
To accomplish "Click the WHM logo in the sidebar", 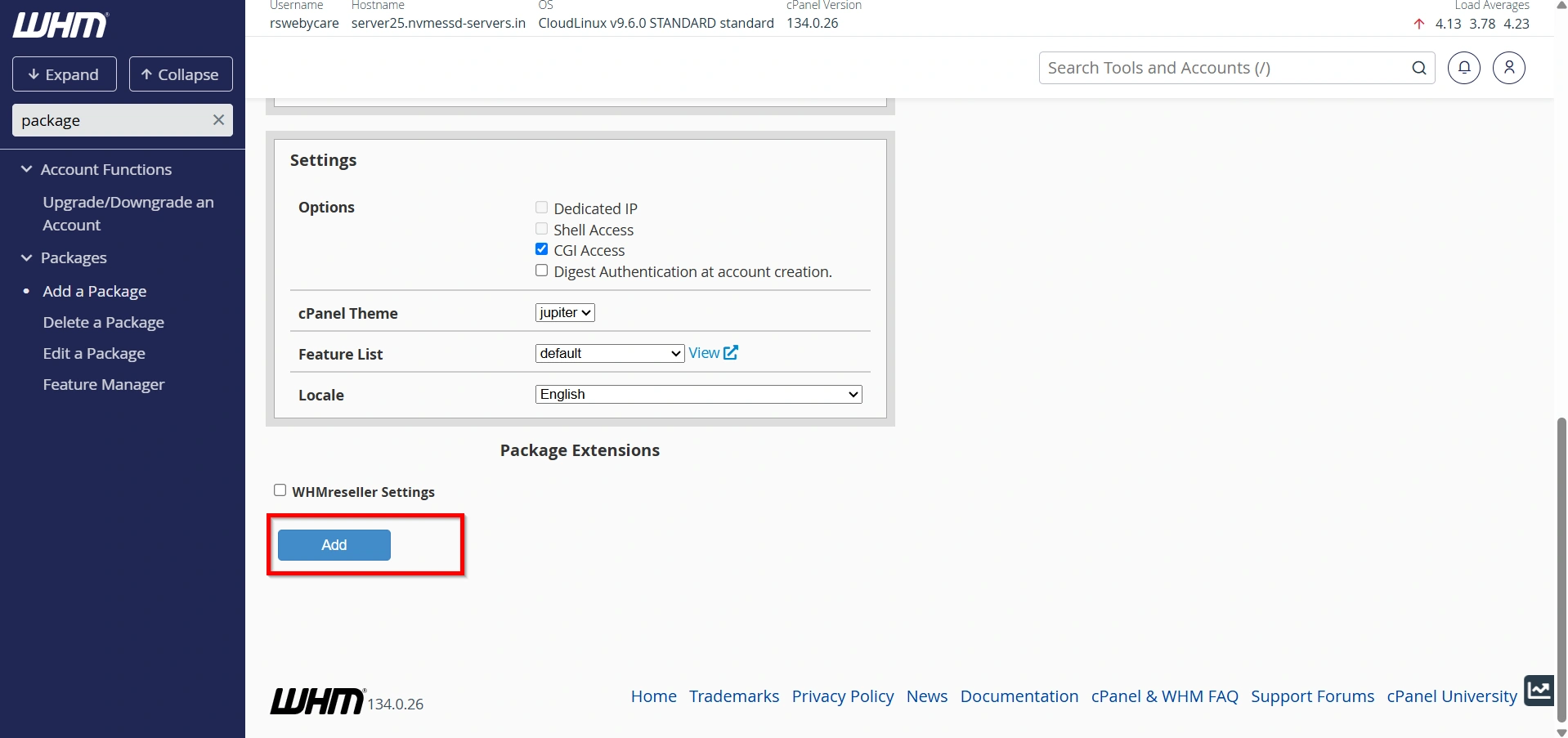I will point(60,25).
